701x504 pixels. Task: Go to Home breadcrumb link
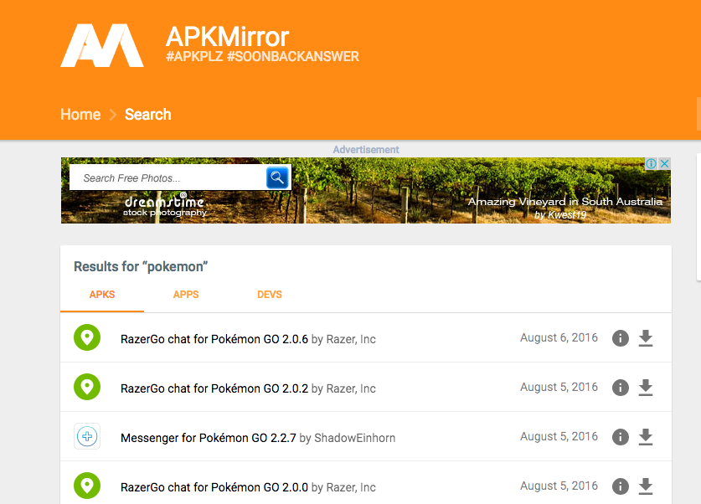(80, 115)
